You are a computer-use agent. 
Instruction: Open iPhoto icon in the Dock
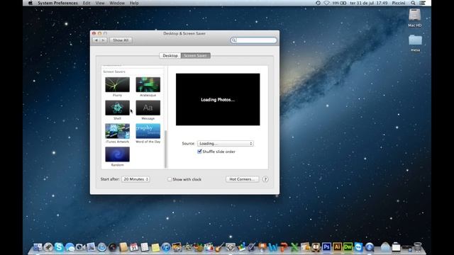tap(177, 247)
